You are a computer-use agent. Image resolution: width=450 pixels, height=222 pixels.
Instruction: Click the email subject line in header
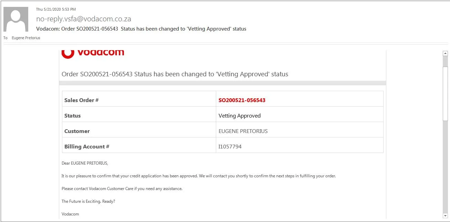pyautogui.click(x=141, y=29)
